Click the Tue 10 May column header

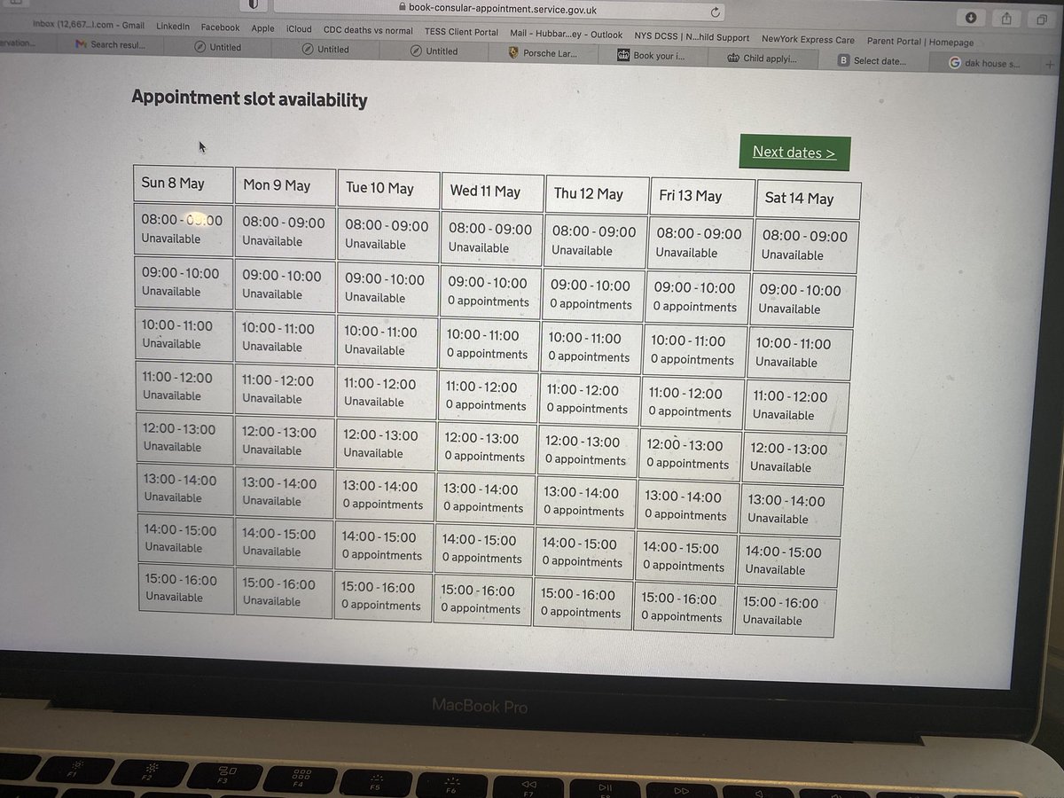click(x=388, y=189)
